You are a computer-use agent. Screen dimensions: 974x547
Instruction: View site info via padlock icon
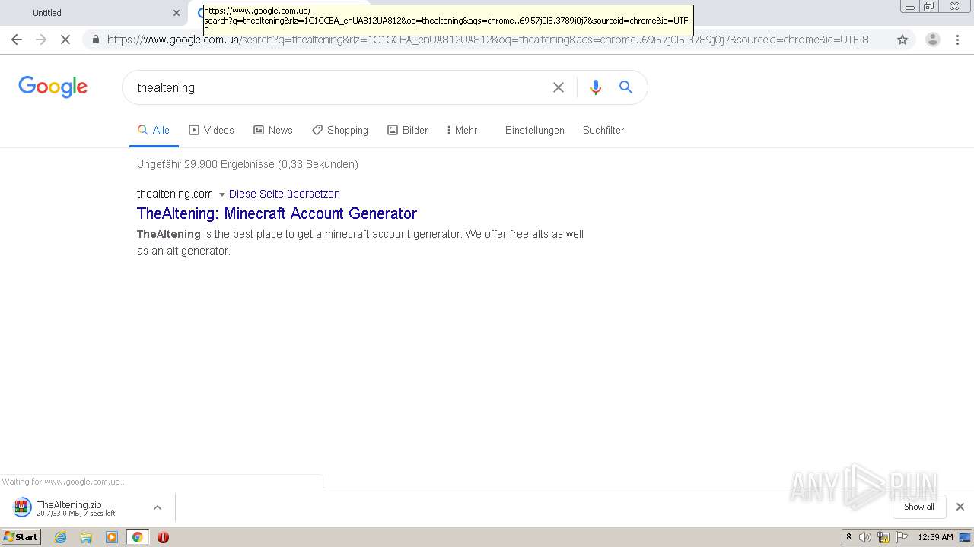(95, 40)
